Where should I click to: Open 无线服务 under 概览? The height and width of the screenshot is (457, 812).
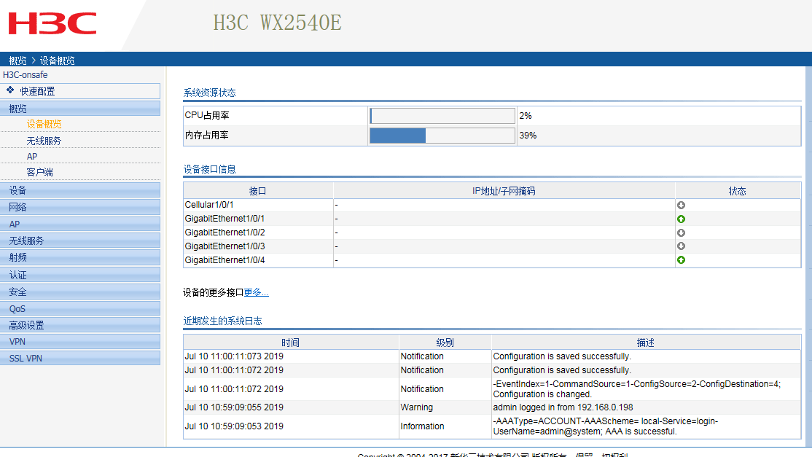pos(44,141)
